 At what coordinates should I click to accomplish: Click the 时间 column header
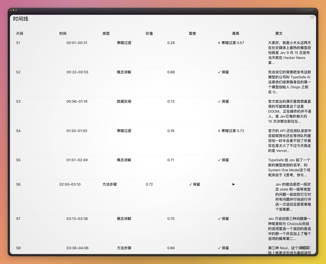pyautogui.click(x=63, y=34)
